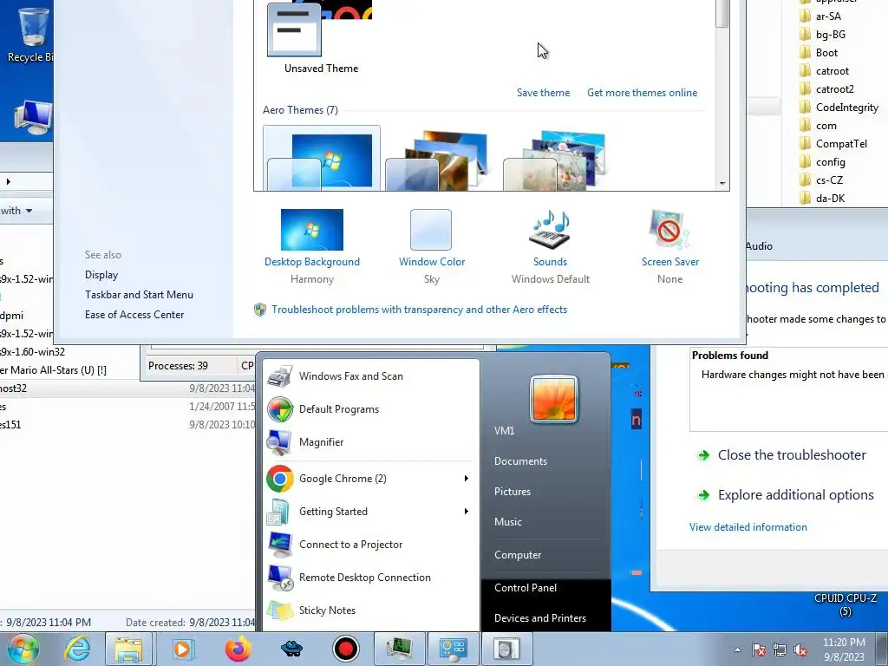The height and width of the screenshot is (666, 888).
Task: Open View detailed information link
Action: pos(748,526)
